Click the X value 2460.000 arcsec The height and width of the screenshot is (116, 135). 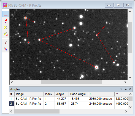click(101, 104)
